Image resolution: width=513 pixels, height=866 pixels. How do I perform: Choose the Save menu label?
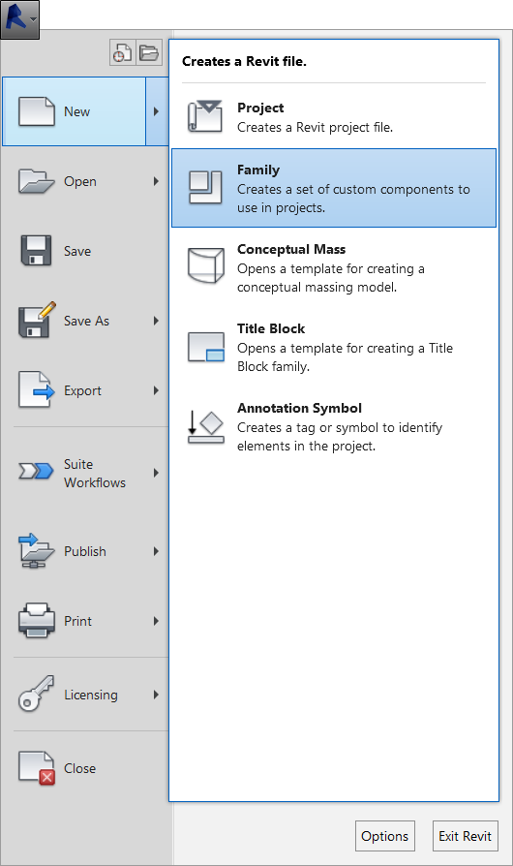click(77, 251)
